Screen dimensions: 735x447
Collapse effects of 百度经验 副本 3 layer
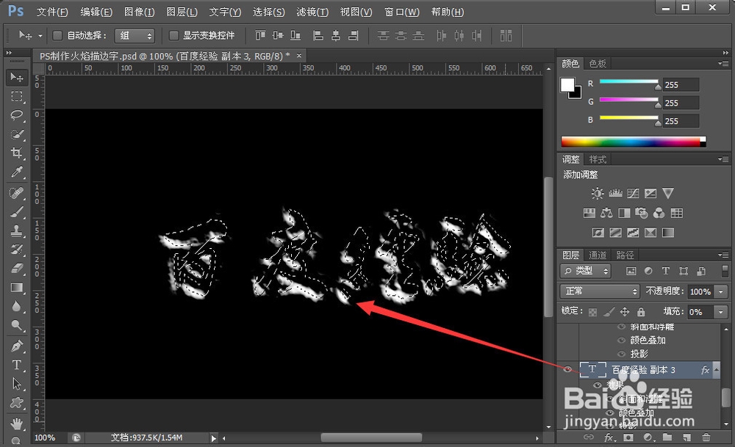click(716, 369)
